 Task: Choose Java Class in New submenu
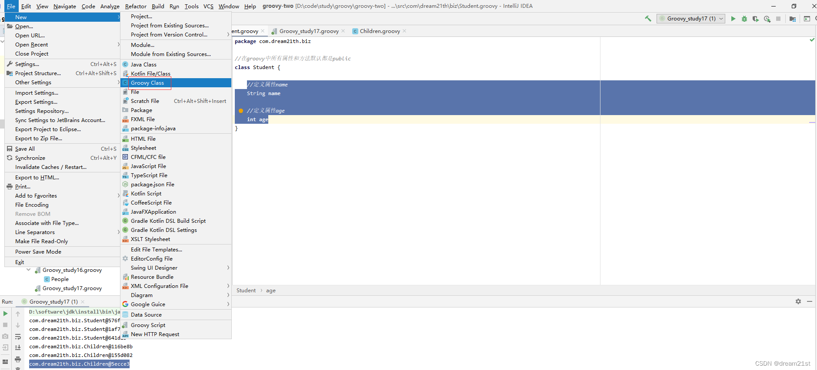176,64
